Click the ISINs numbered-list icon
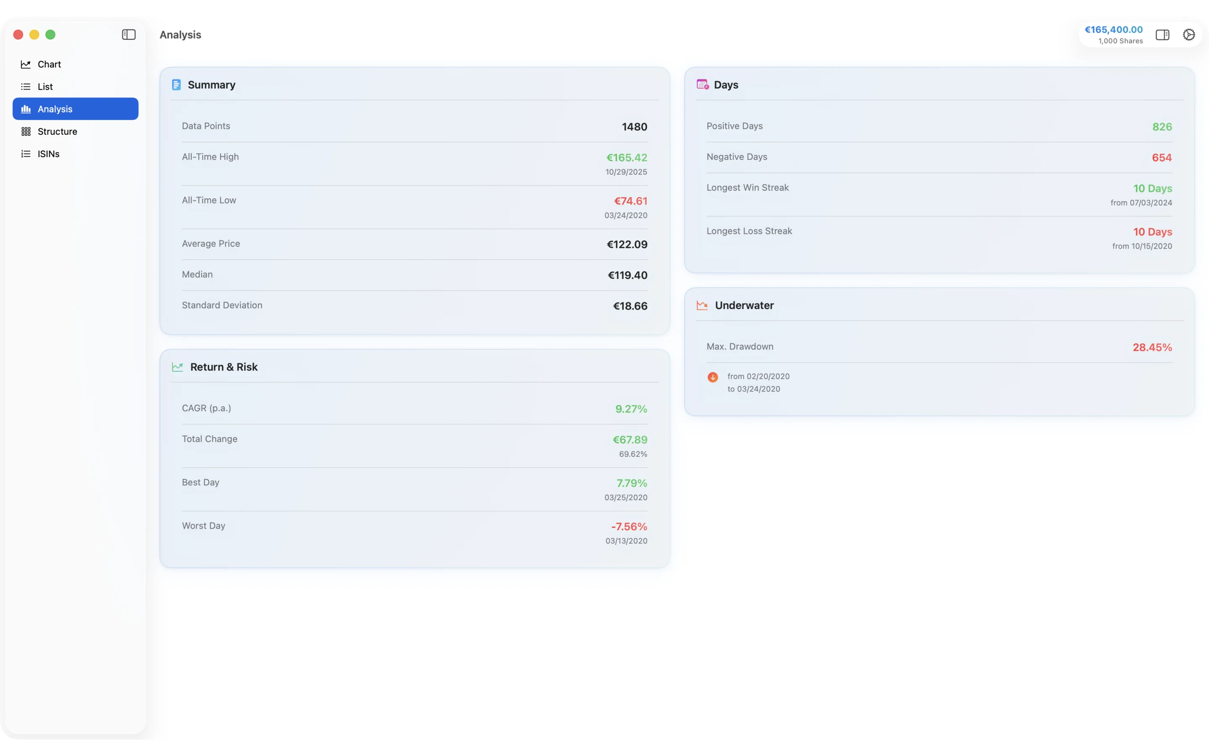1209x756 pixels. click(x=26, y=153)
